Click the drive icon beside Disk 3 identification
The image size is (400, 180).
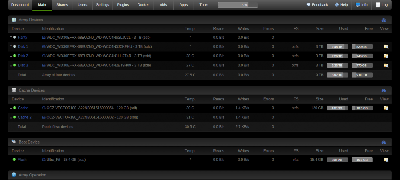[x=44, y=66]
